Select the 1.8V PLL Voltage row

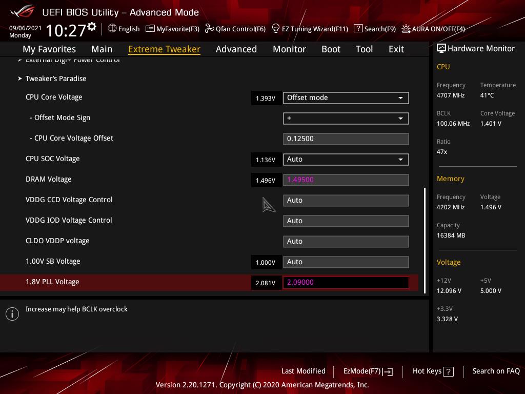[209, 283]
